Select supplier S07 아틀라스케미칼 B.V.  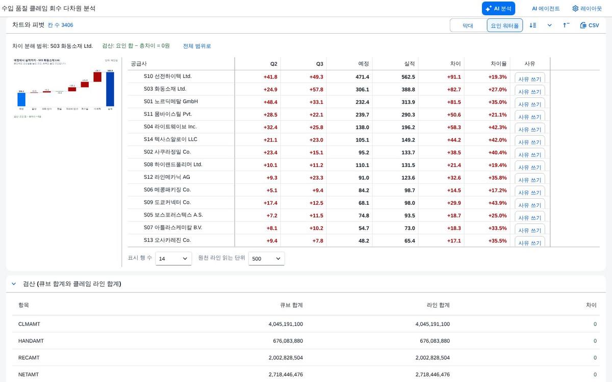[x=173, y=228]
